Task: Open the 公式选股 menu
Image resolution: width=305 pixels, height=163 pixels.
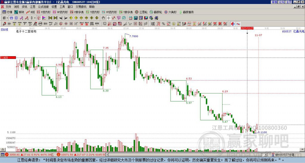Action: [43, 7]
